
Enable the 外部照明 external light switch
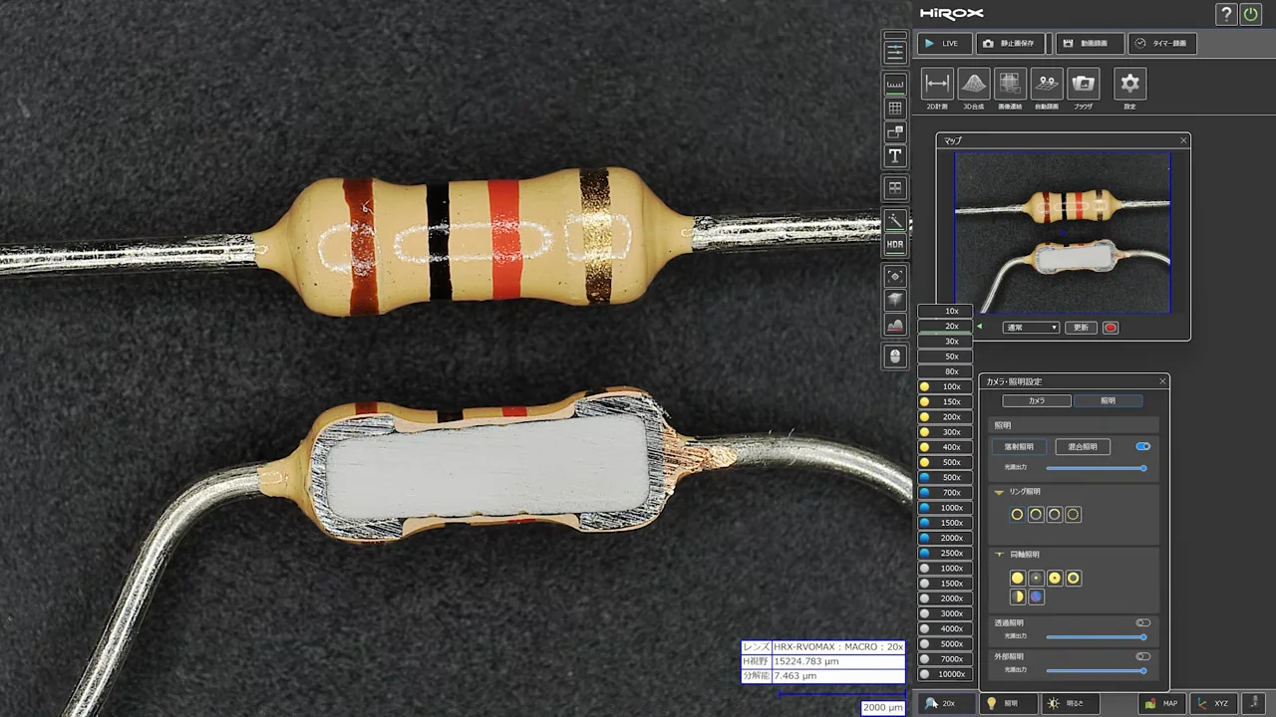1142,656
